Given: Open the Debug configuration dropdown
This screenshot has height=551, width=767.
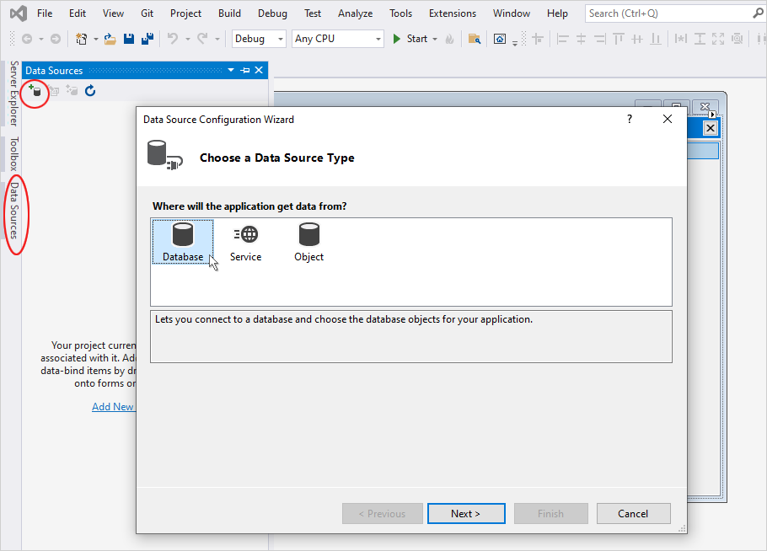Looking at the screenshot, I should point(259,39).
